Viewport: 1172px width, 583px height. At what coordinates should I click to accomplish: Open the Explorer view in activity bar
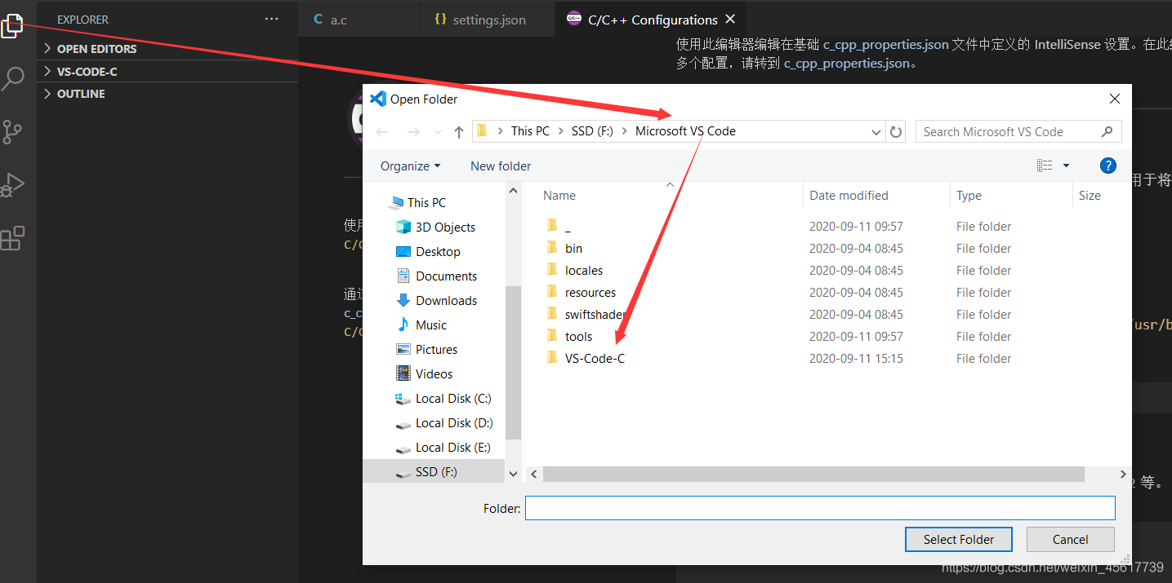[x=12, y=24]
